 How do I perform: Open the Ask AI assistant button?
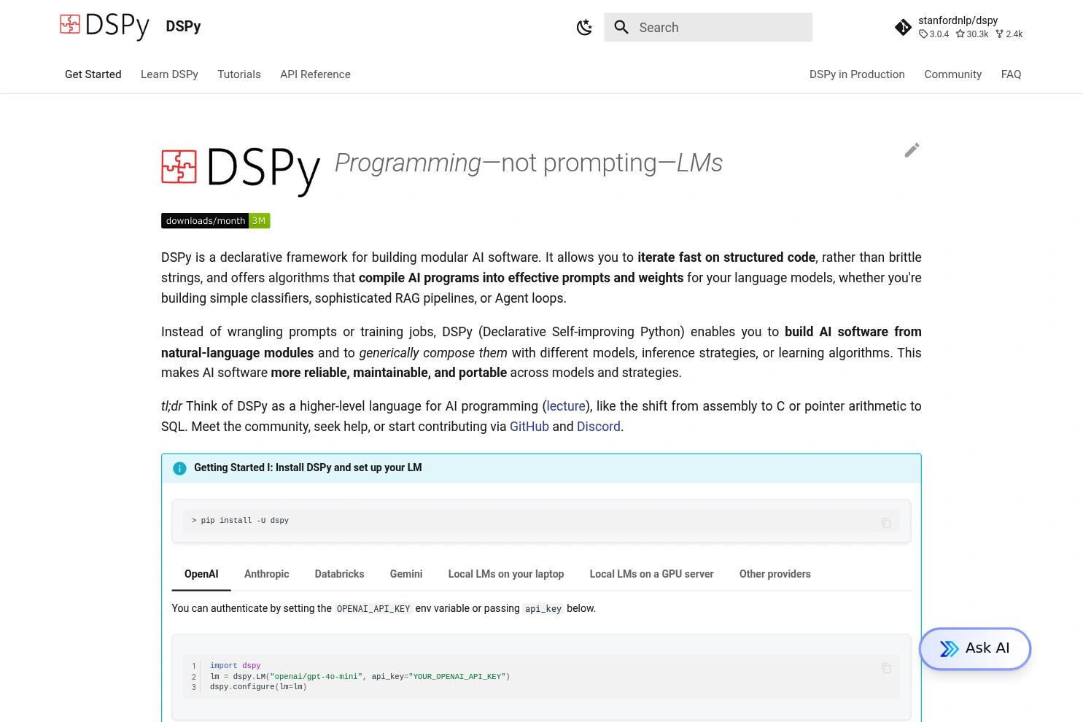pos(974,648)
